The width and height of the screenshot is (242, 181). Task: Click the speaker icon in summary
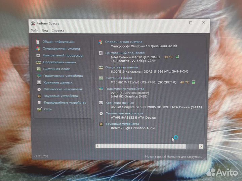coord(101,124)
